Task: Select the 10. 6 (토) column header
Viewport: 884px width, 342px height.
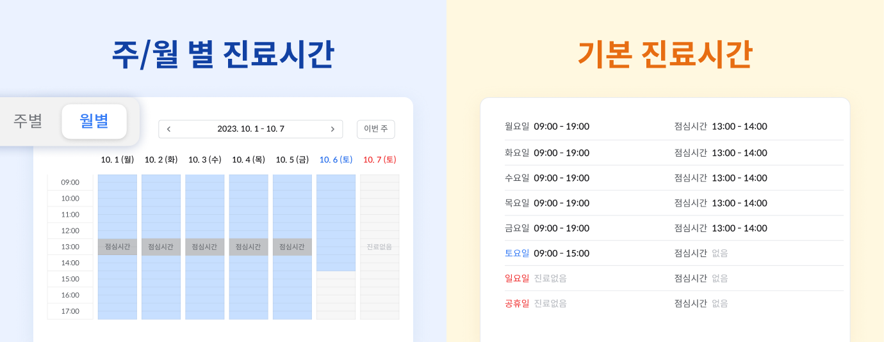Action: [x=336, y=159]
